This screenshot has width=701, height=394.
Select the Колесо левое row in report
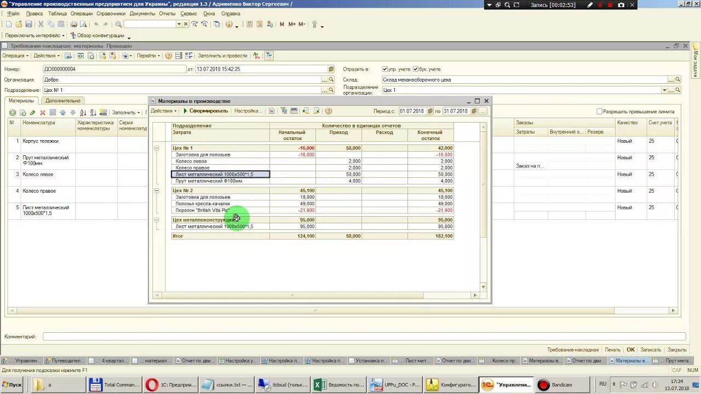(x=313, y=161)
